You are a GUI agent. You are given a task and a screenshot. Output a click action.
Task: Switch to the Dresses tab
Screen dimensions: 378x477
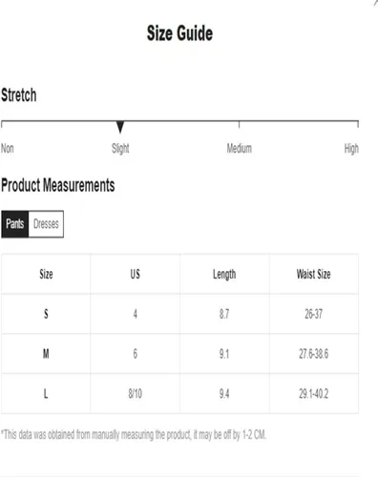(x=46, y=224)
